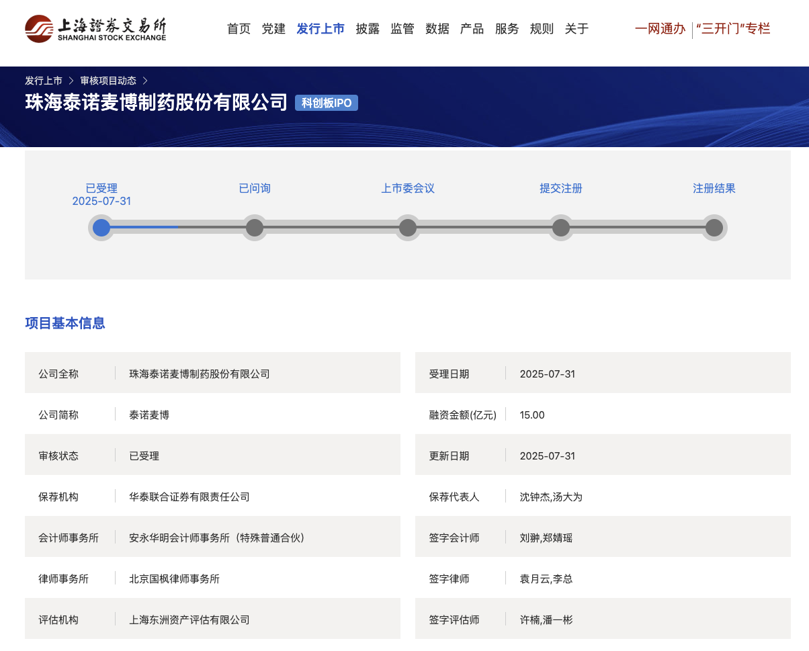The image size is (809, 651).
Task: Open the 关于 navigation menu
Action: click(x=577, y=29)
